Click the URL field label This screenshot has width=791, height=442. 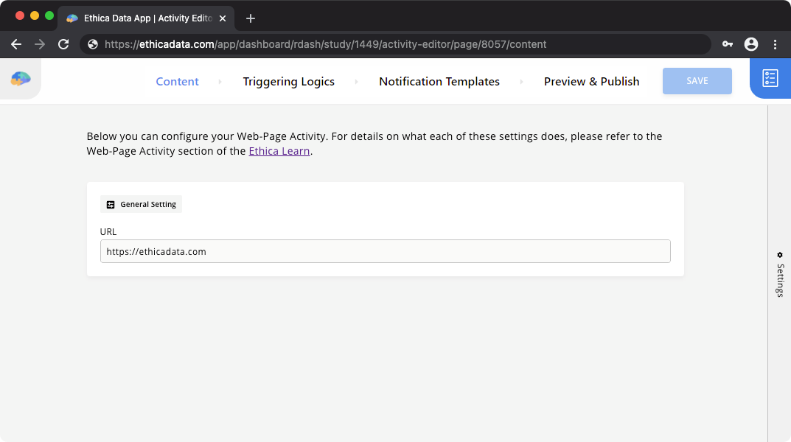(x=108, y=232)
